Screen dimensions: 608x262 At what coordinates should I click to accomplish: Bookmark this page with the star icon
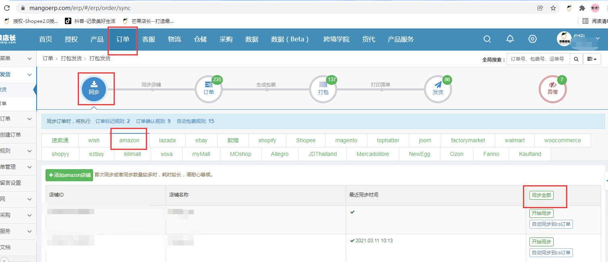(x=553, y=8)
